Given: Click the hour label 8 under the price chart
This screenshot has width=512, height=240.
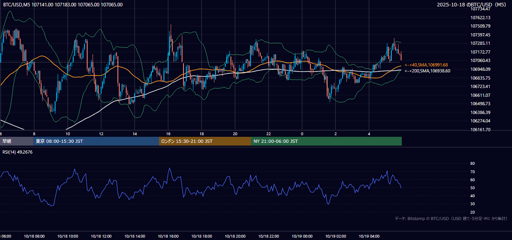Looking at the screenshot, I should click(34, 134).
